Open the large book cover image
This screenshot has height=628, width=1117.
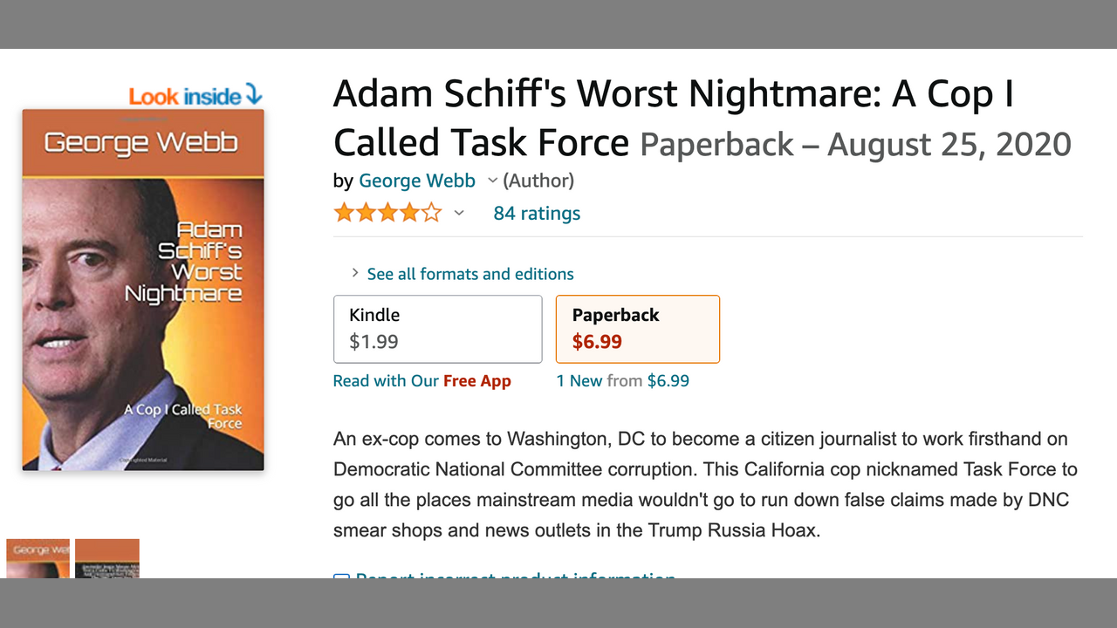tap(143, 290)
